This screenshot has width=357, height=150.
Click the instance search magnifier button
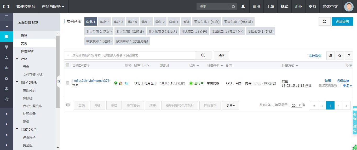tap(203, 55)
